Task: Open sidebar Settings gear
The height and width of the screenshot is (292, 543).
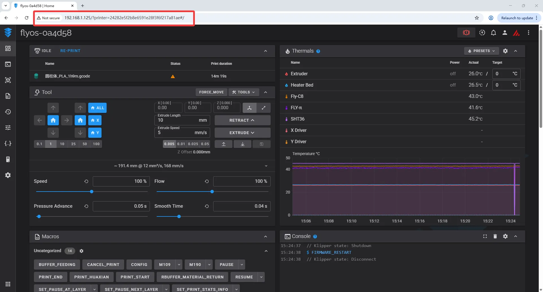Action: (8, 175)
